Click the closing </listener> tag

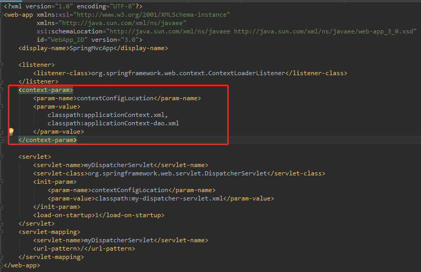point(39,81)
